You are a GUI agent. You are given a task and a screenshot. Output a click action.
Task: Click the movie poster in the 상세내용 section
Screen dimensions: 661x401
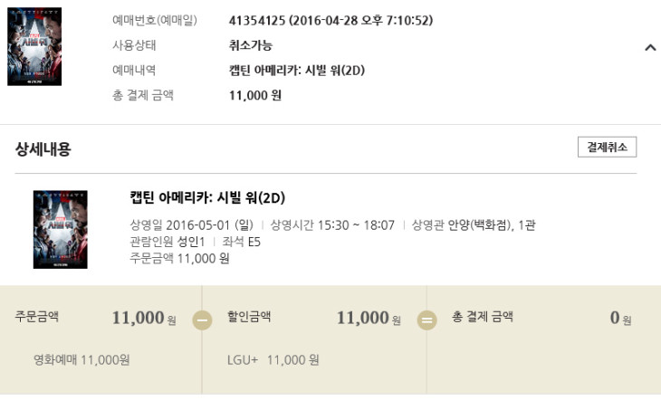(60, 229)
